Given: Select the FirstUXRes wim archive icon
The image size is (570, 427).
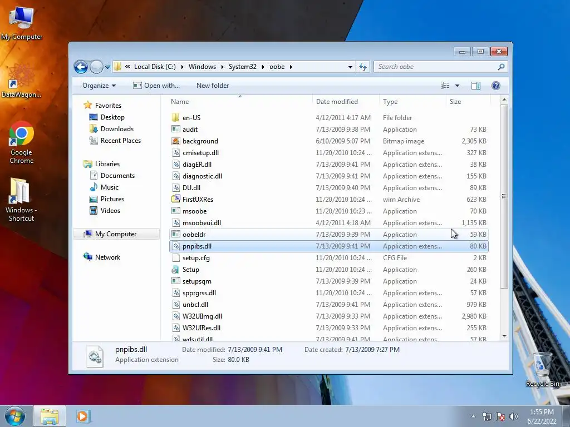Looking at the screenshot, I should coord(176,199).
